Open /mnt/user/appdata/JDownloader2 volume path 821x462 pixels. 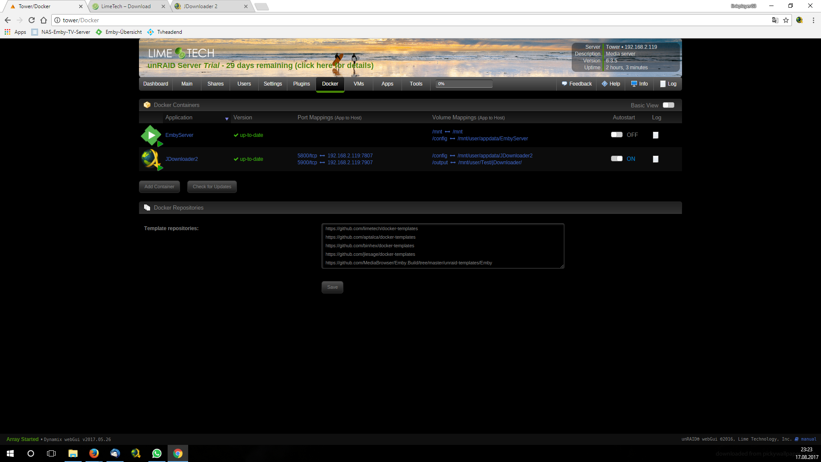point(495,156)
